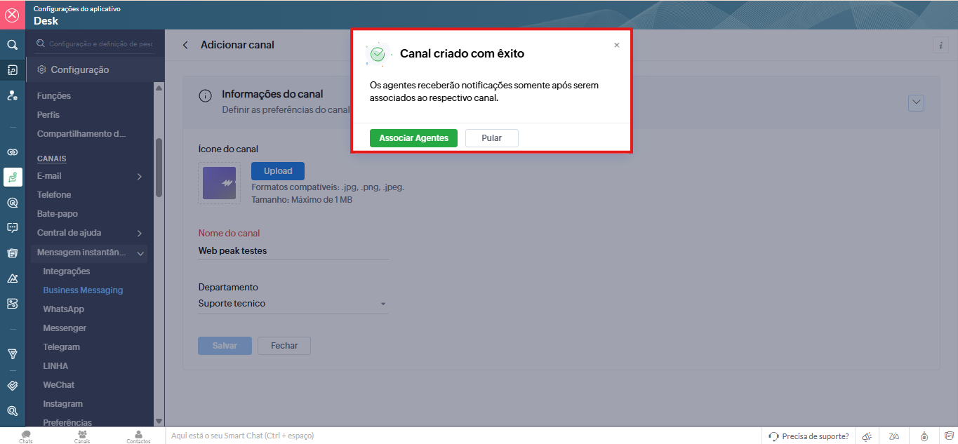Select Telegram in the sidebar

coord(61,347)
